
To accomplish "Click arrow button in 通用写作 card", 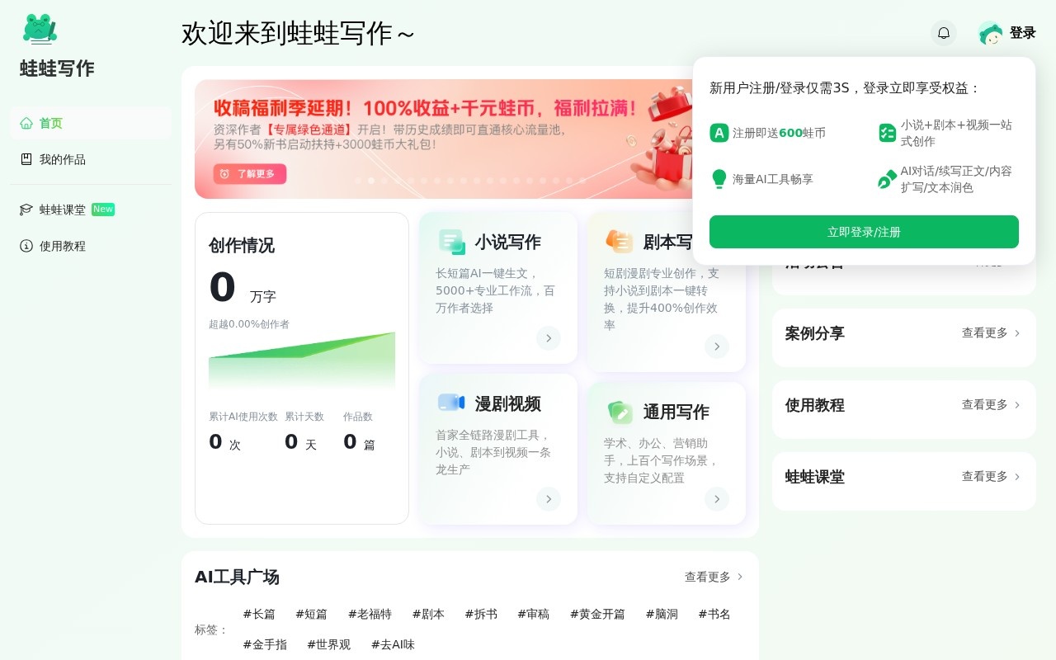I will pyautogui.click(x=717, y=499).
